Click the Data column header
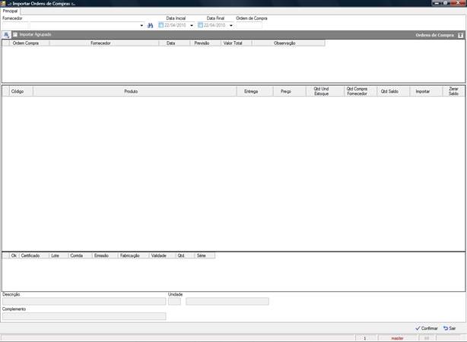 click(174, 43)
